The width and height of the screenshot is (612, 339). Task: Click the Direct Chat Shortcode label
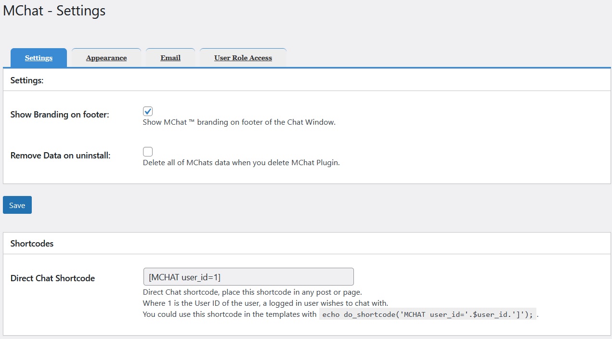tap(52, 278)
